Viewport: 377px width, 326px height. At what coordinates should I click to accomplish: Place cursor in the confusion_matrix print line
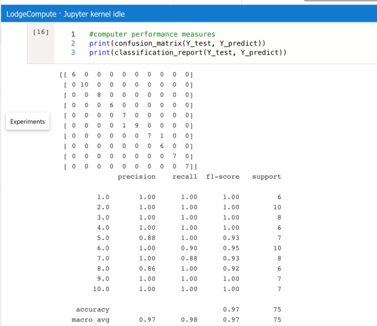point(177,43)
